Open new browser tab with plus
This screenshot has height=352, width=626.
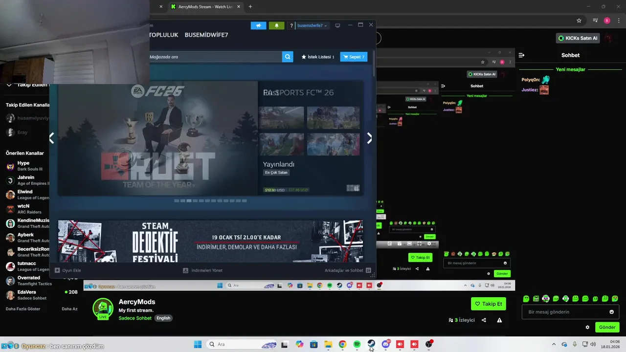tap(250, 7)
